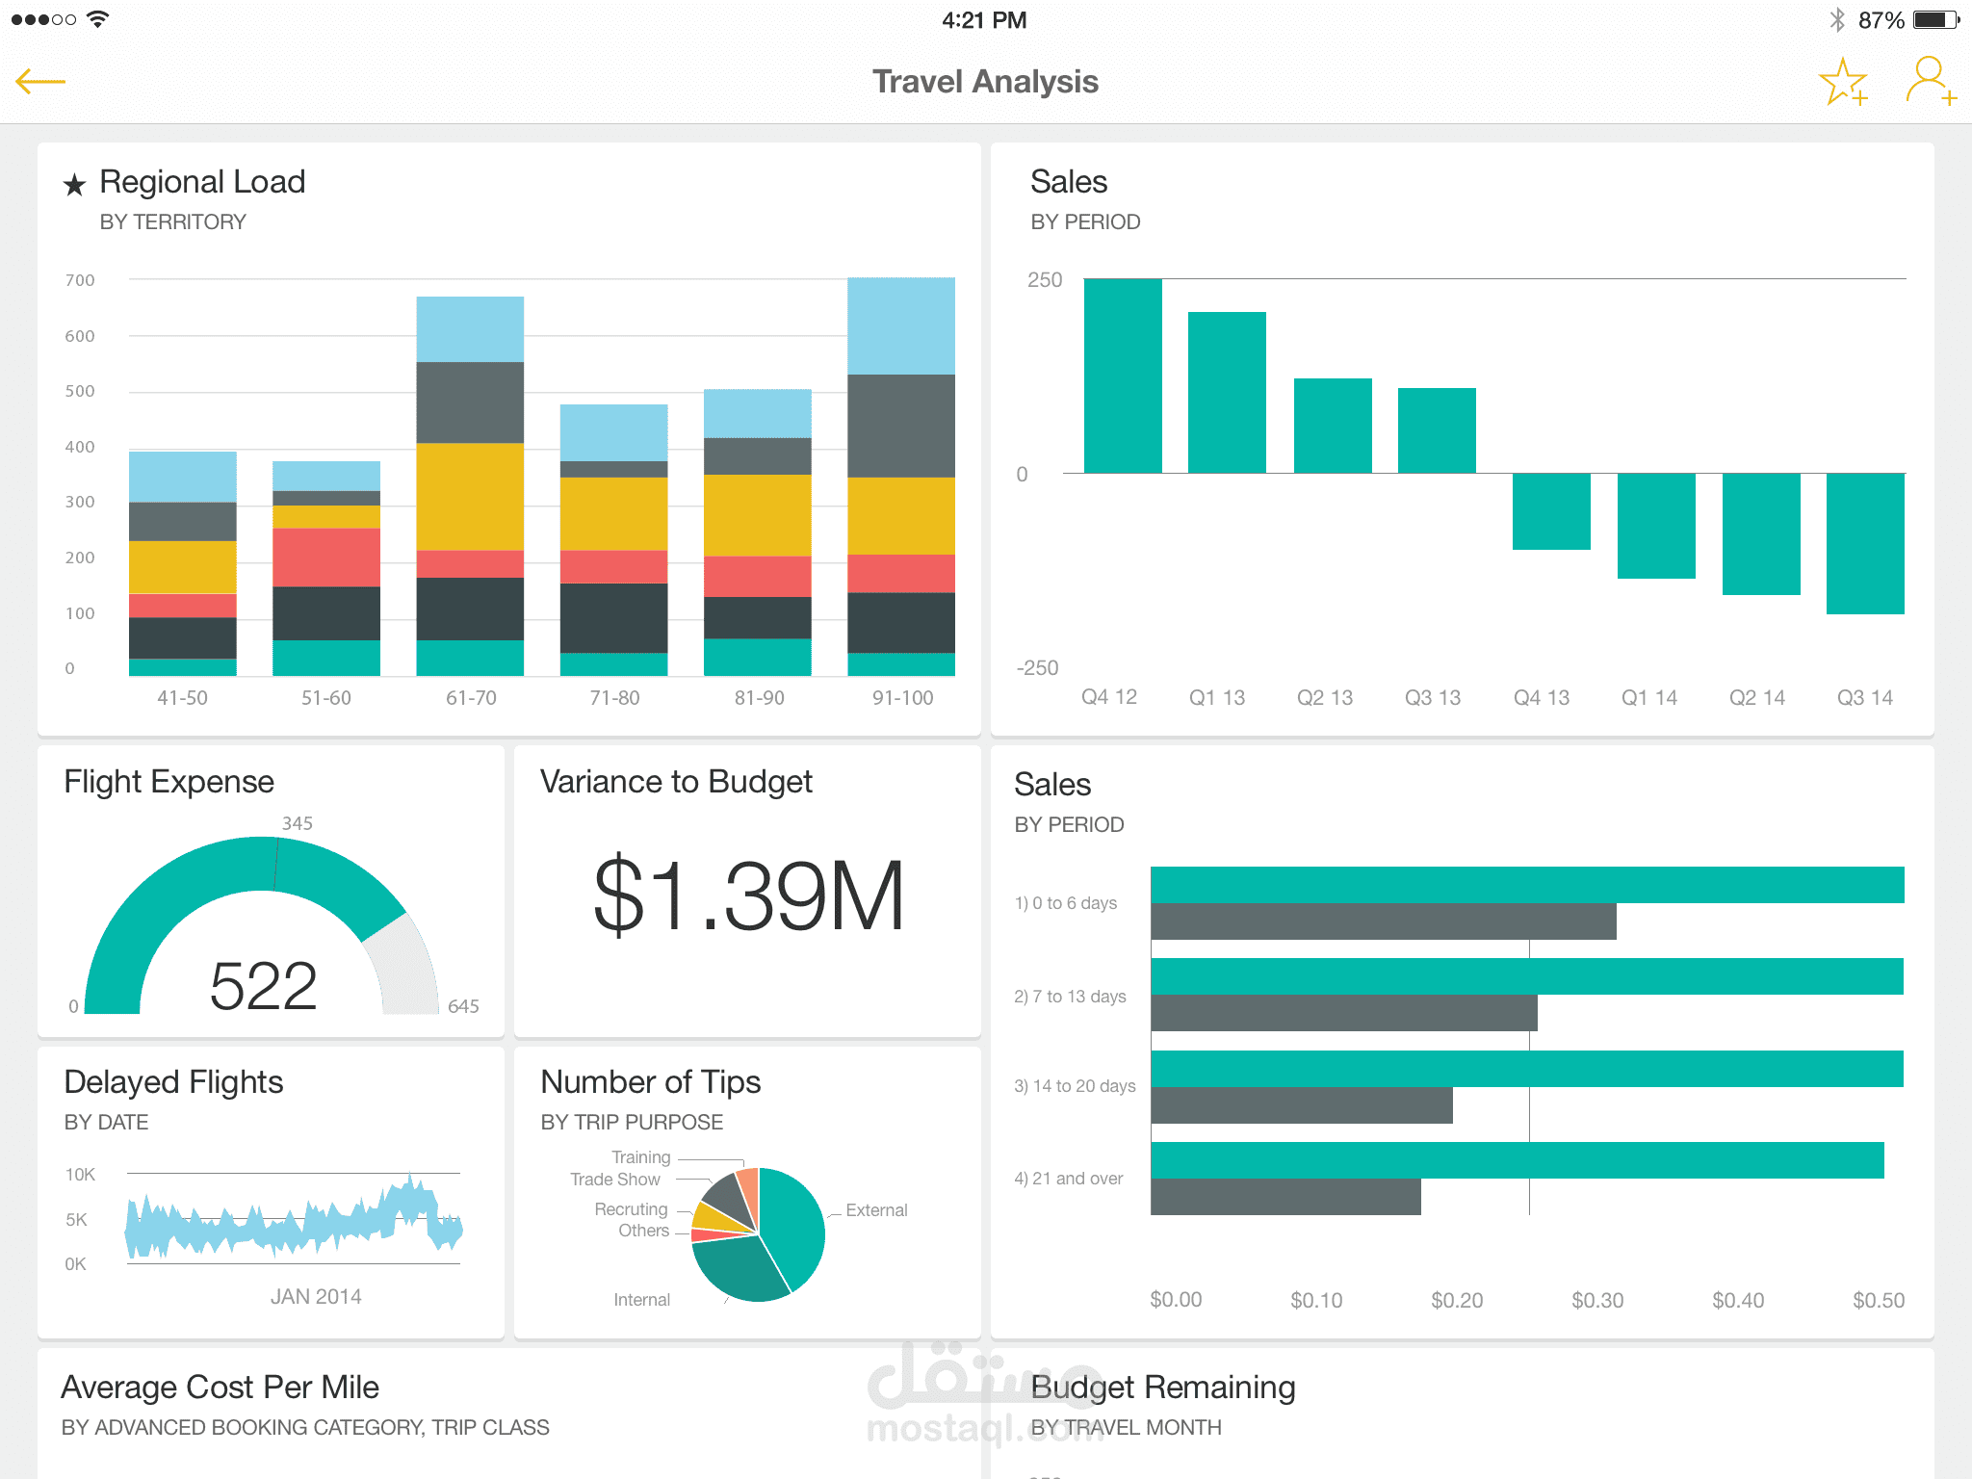
Task: Select gray bar for 1) 0 to 6 days
Action: [x=1384, y=921]
